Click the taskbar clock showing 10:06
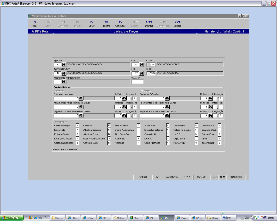 point(271,218)
